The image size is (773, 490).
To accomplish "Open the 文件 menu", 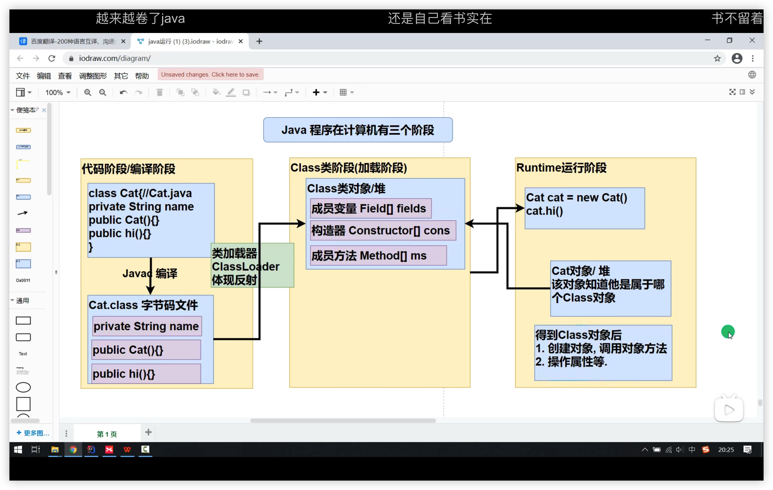I will coord(23,76).
